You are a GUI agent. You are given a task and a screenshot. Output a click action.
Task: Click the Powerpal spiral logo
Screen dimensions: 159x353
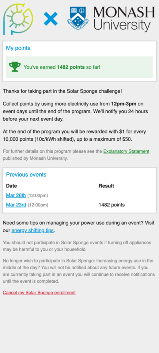point(19,20)
